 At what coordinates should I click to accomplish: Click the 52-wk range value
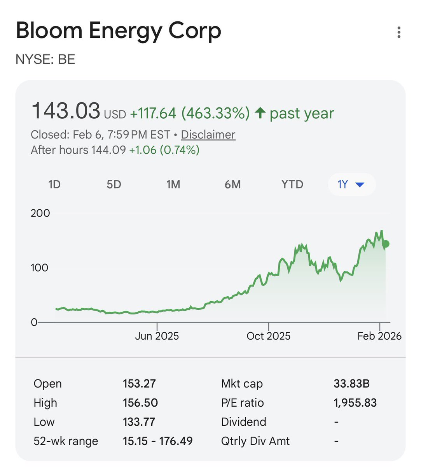point(158,441)
